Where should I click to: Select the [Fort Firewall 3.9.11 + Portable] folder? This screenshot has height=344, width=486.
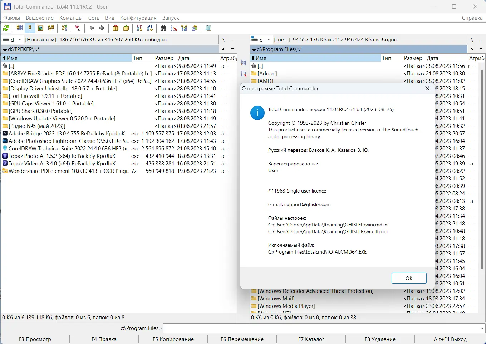tap(45, 96)
